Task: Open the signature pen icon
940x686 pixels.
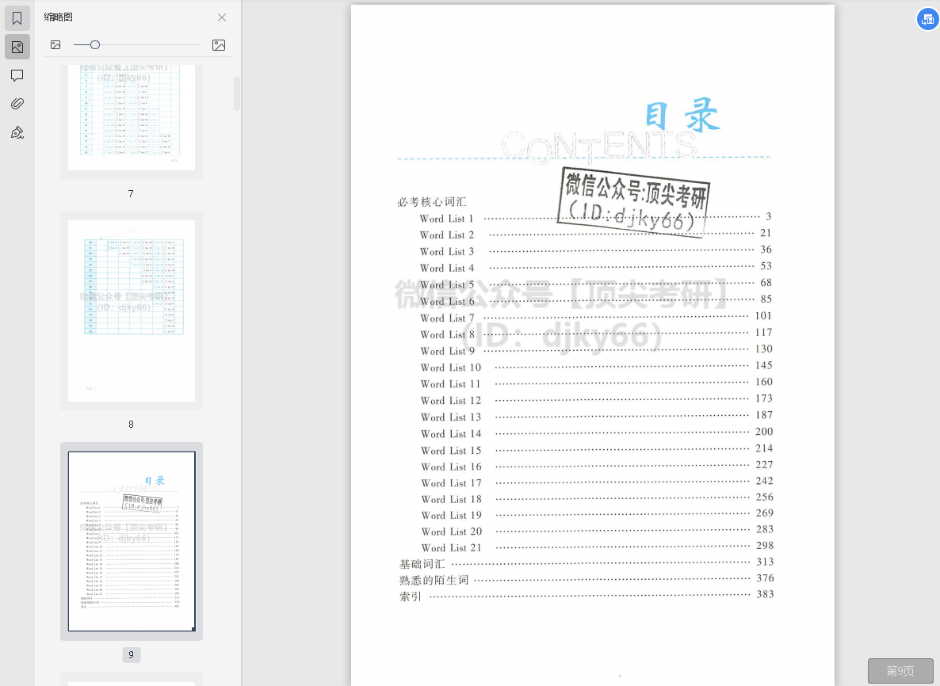Action: [17, 132]
